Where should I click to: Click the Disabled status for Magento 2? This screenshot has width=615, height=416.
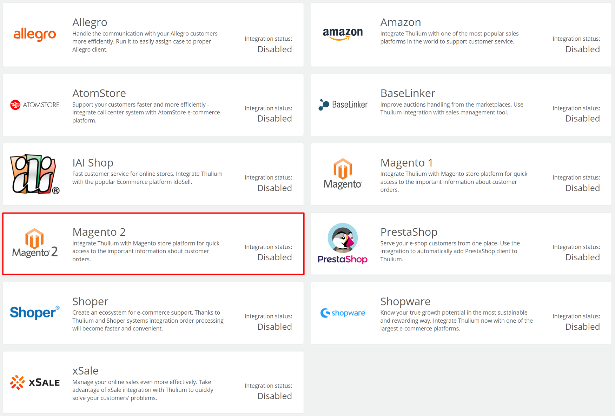tap(275, 257)
